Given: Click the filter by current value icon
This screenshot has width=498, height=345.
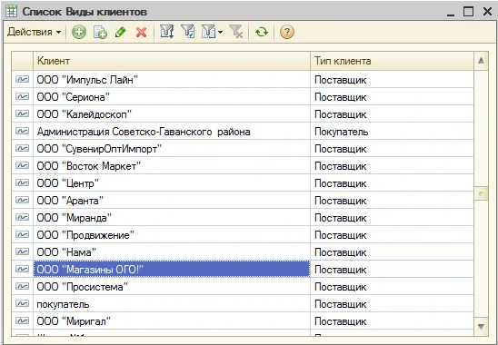Looking at the screenshot, I should pyautogui.click(x=188, y=32).
